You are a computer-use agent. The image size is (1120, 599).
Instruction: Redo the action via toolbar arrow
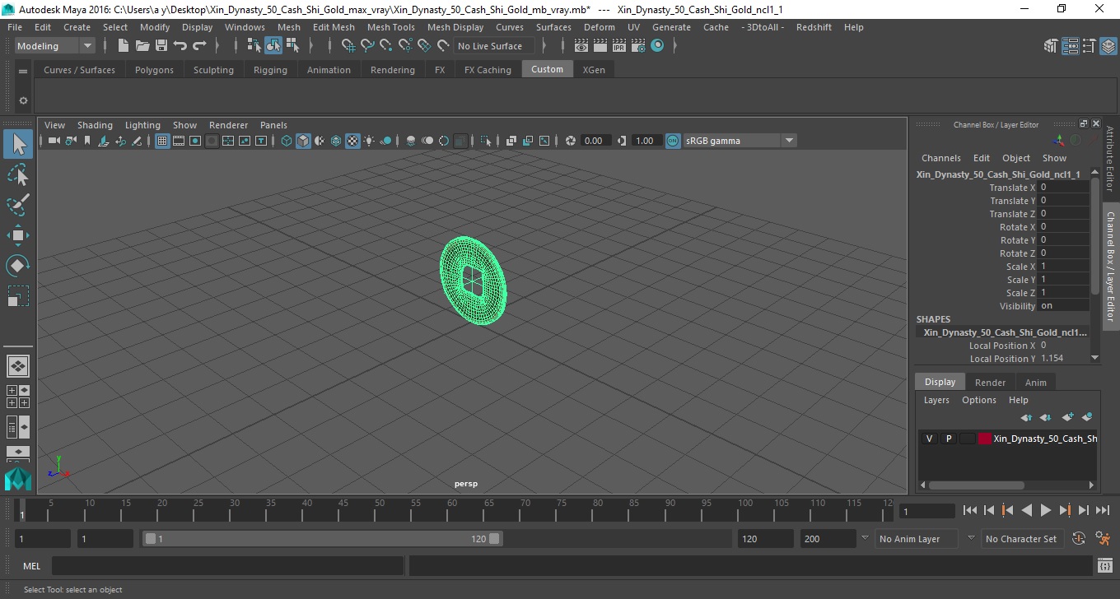click(x=199, y=46)
